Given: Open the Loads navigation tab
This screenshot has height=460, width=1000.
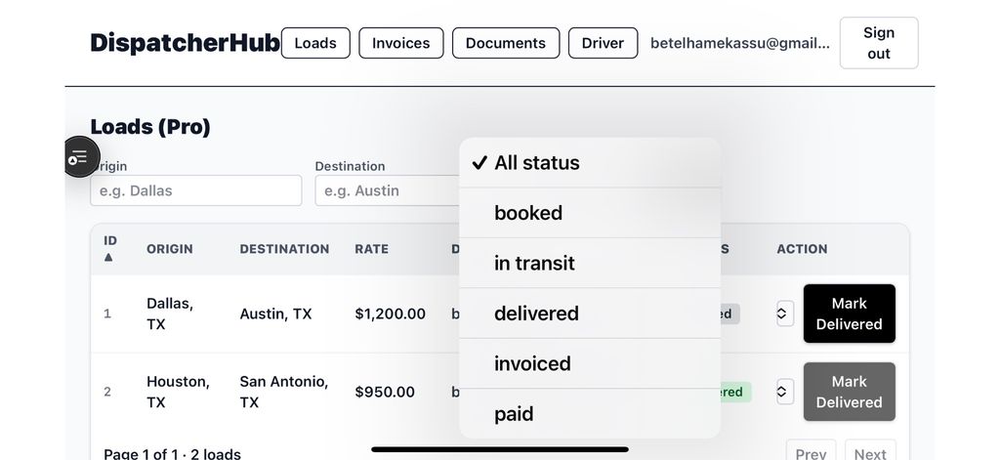Looking at the screenshot, I should click(x=315, y=43).
